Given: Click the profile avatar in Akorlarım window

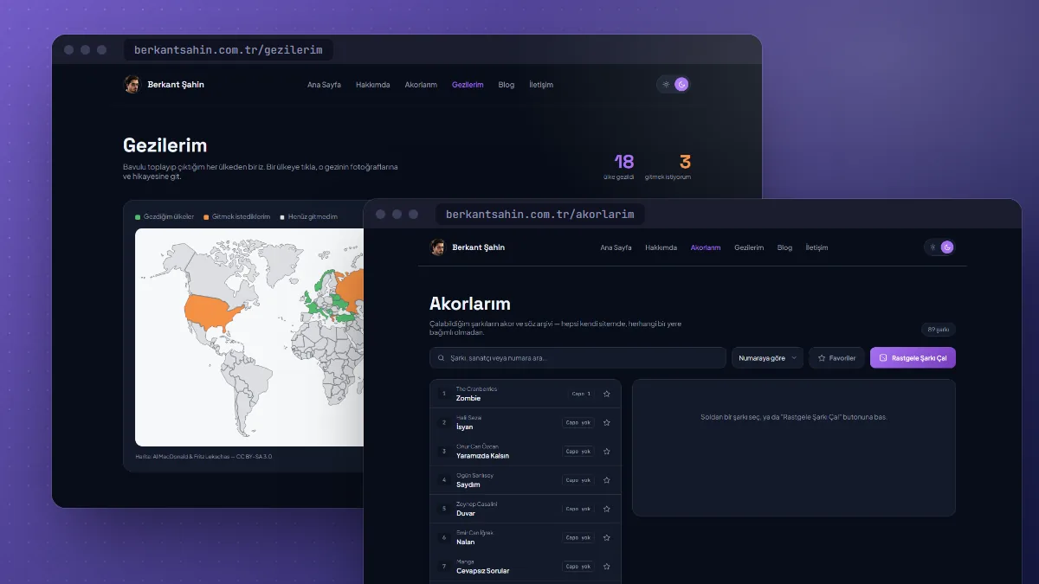Looking at the screenshot, I should (438, 247).
